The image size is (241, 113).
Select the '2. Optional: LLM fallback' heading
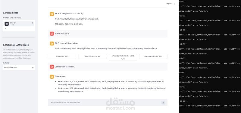[16, 45]
